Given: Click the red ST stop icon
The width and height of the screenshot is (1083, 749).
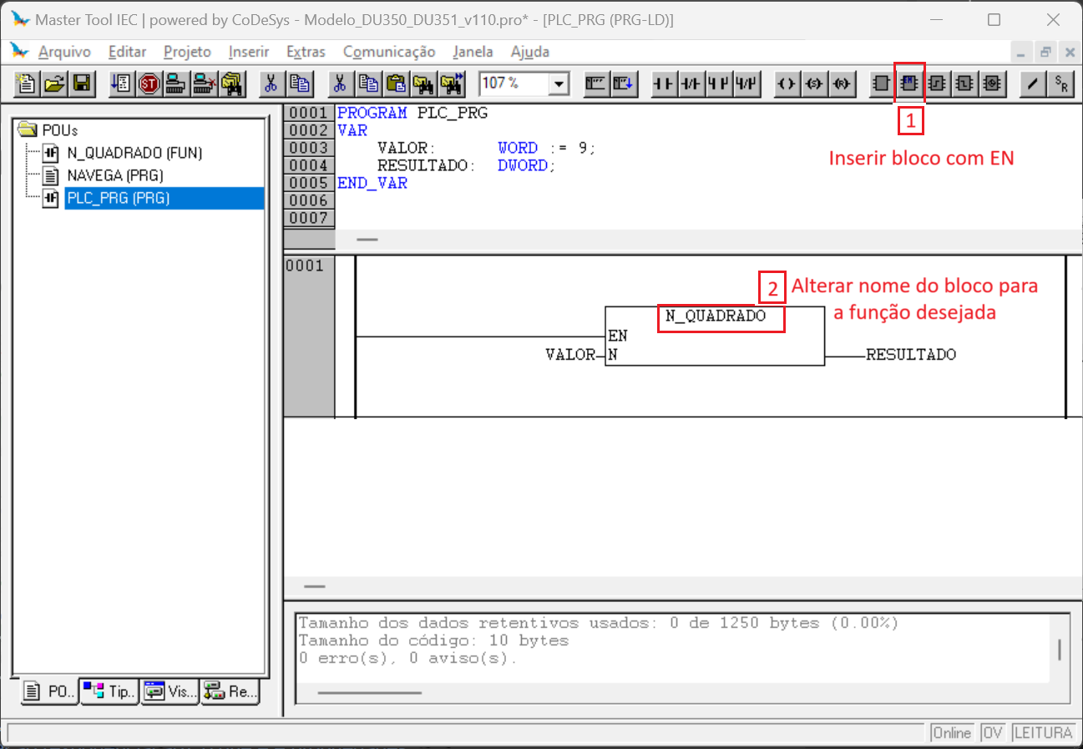Looking at the screenshot, I should pyautogui.click(x=149, y=84).
